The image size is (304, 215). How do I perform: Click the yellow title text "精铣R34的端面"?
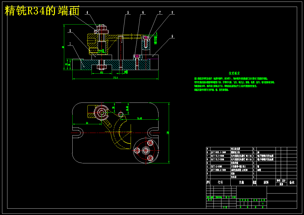click(42, 11)
